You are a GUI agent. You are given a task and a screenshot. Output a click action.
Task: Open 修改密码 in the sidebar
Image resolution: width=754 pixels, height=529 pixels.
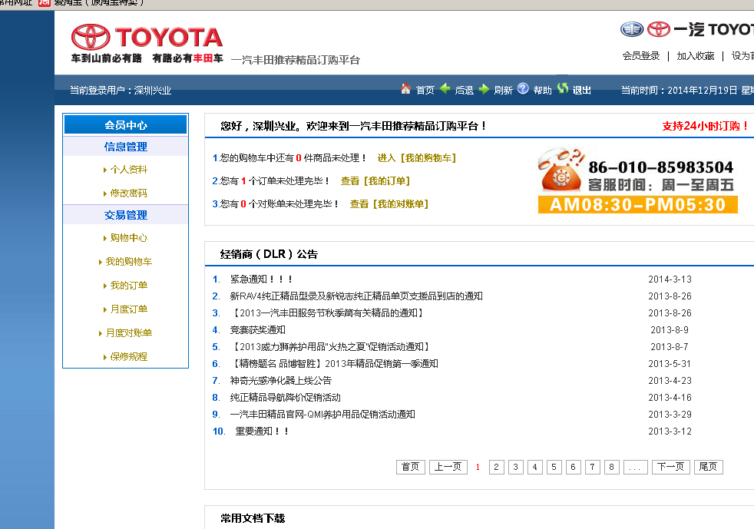point(128,193)
